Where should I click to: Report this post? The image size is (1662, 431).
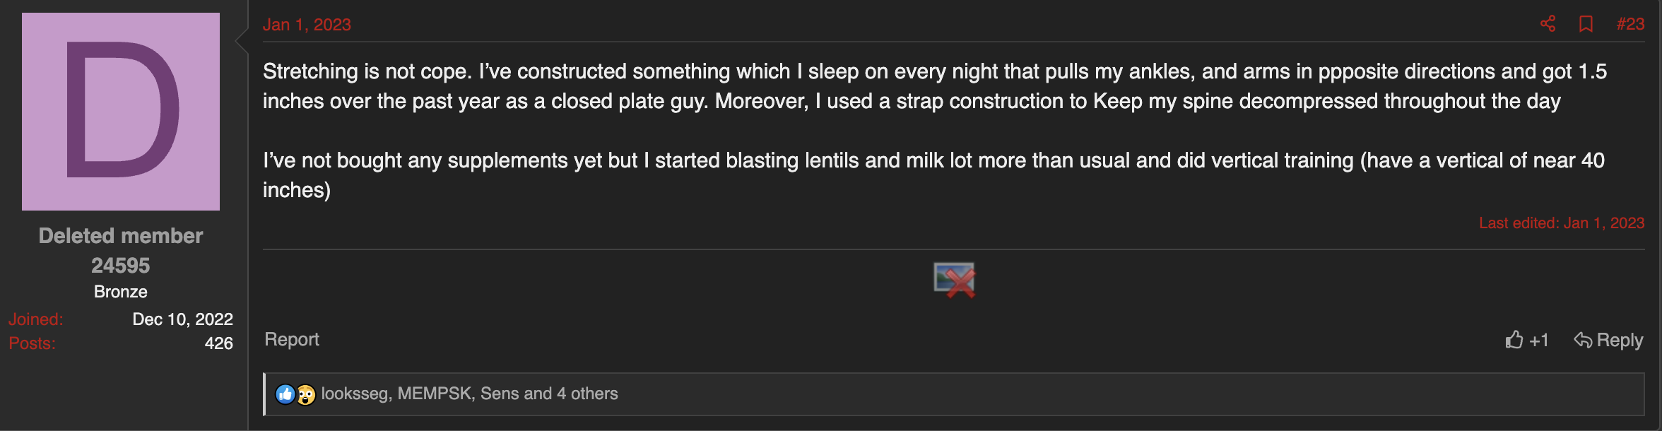click(x=292, y=340)
